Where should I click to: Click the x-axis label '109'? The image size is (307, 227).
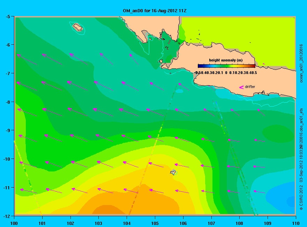pyautogui.click(x=268, y=223)
